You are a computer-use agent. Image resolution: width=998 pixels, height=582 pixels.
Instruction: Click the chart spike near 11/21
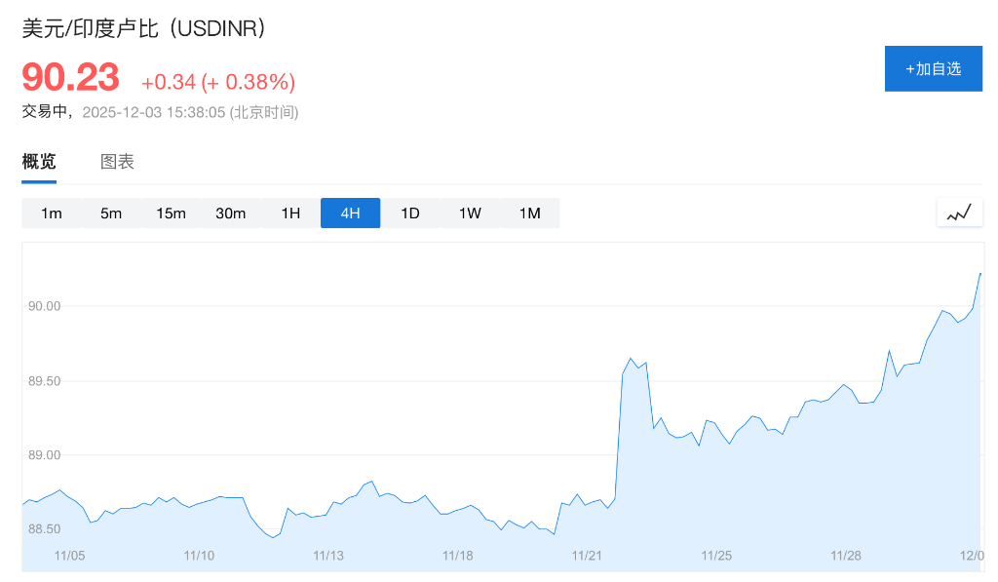coord(631,360)
